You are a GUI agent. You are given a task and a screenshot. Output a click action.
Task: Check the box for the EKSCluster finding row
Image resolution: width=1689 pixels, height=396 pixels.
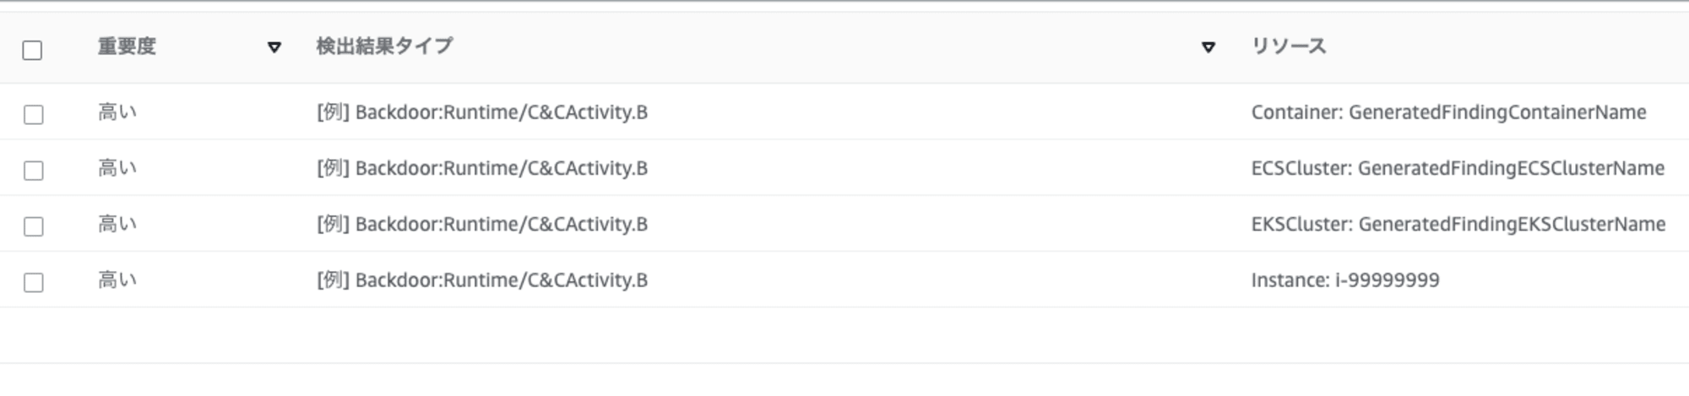[x=33, y=226]
